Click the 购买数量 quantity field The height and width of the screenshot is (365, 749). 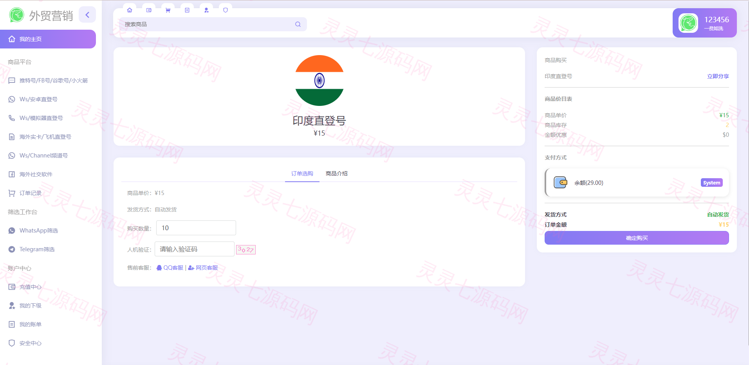coord(196,228)
